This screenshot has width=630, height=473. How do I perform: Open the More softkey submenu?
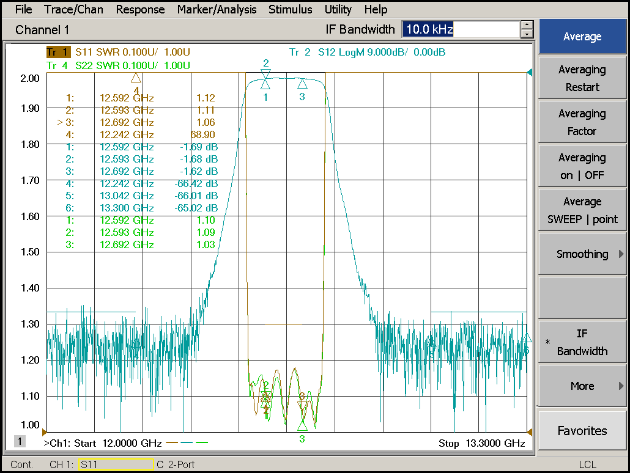click(582, 386)
